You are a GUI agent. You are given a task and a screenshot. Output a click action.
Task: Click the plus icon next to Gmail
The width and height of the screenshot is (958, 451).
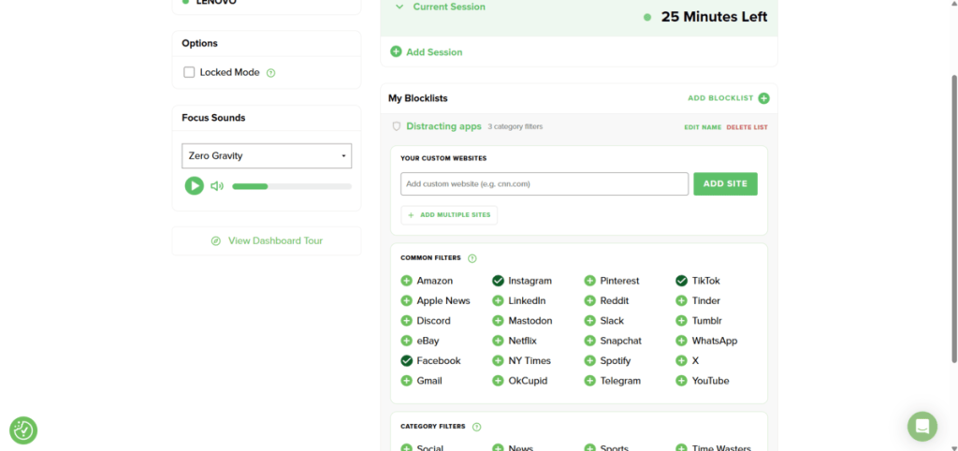[406, 381]
